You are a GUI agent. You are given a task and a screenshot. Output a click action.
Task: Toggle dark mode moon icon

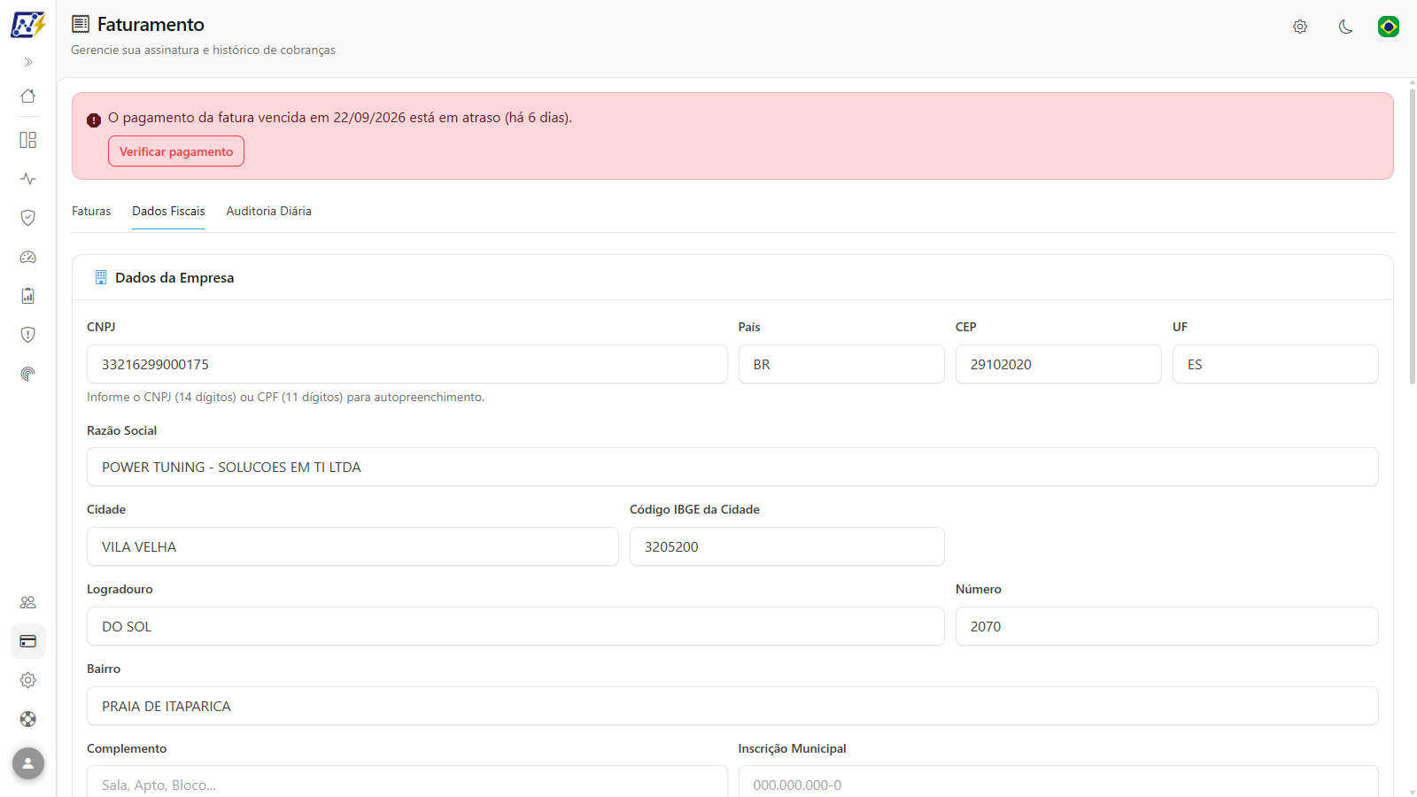click(x=1345, y=27)
